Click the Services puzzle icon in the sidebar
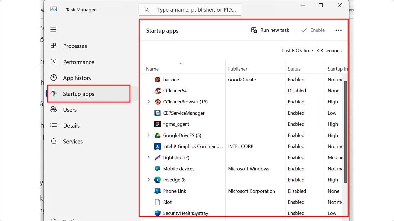 pyautogui.click(x=53, y=141)
